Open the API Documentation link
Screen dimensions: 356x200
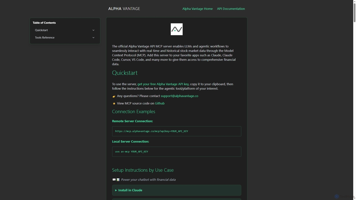click(x=231, y=9)
